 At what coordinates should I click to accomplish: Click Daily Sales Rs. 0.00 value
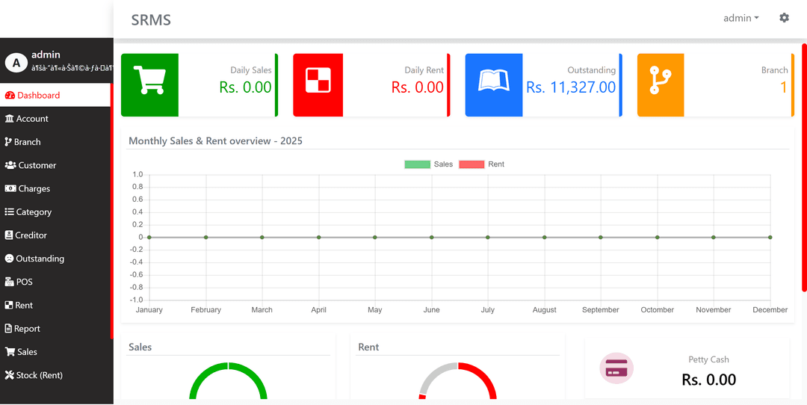pyautogui.click(x=246, y=87)
